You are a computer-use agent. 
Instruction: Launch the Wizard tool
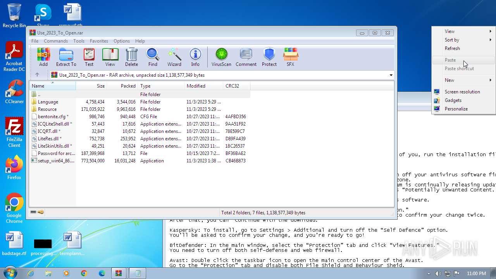click(x=174, y=57)
